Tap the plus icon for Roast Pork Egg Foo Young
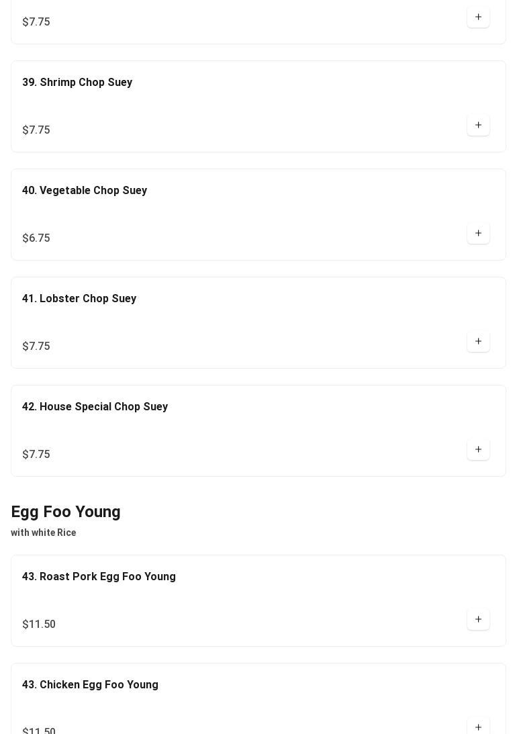Viewport: 517px width, 734px height. point(478,619)
